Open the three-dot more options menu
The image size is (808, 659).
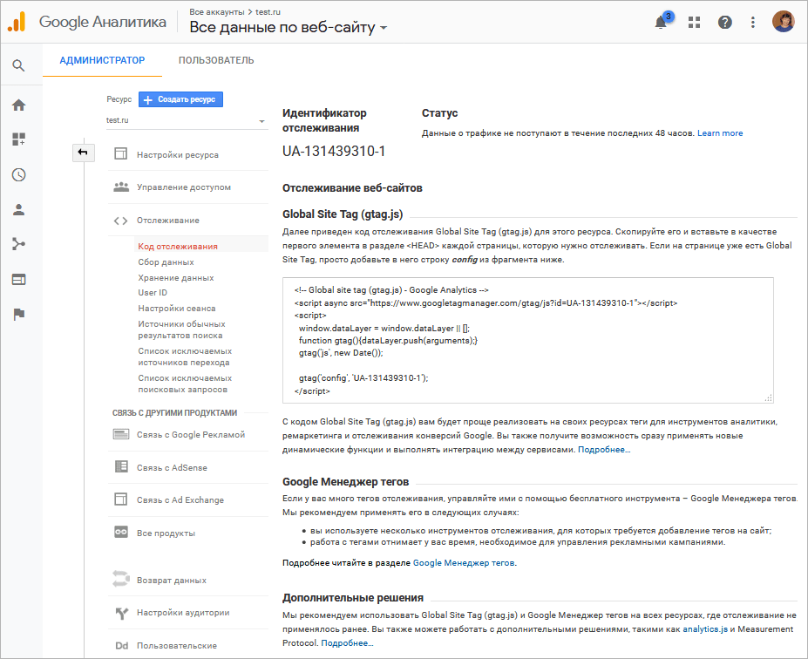(x=753, y=22)
